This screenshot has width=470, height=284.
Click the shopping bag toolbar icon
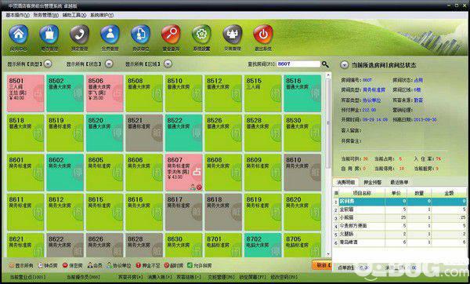tap(49, 35)
